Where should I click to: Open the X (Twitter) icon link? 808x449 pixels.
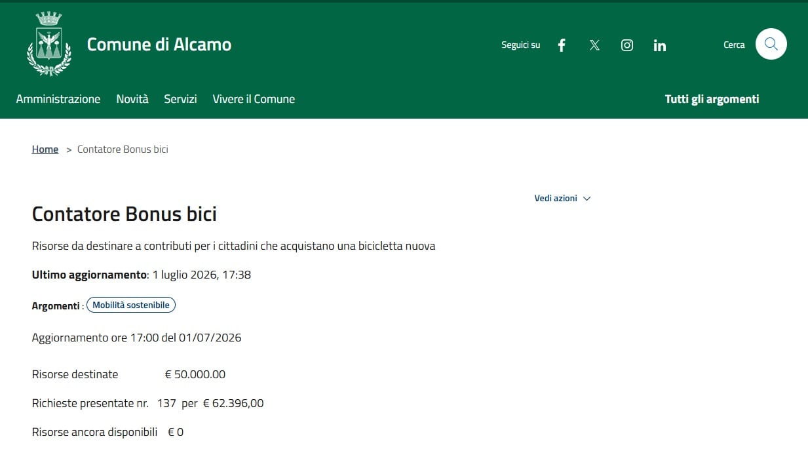tap(594, 45)
